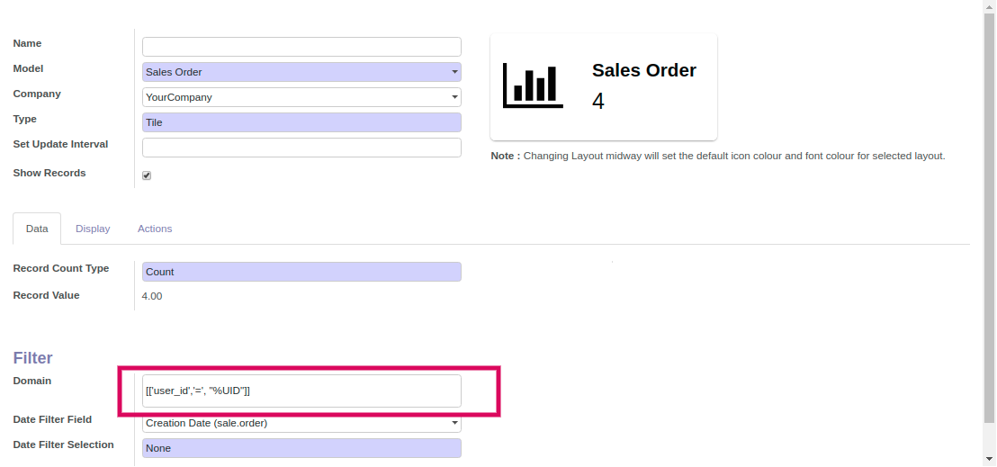Open Date Filter Selection showing None

coord(301,448)
